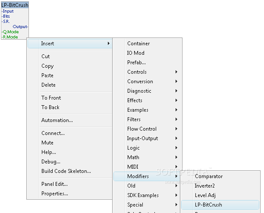Expand the MIDI submenu

coord(148,167)
